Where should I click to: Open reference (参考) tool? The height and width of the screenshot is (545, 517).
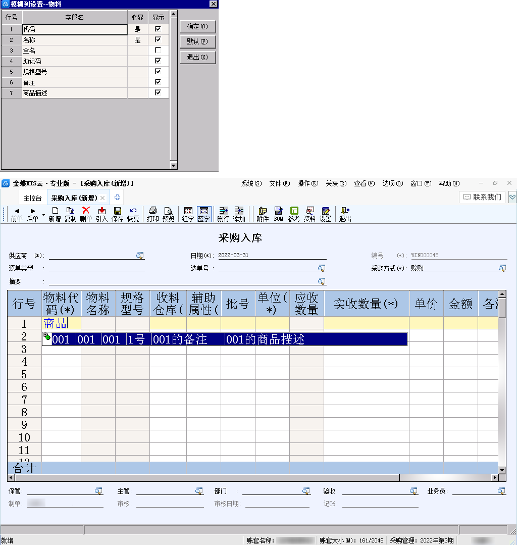[294, 214]
